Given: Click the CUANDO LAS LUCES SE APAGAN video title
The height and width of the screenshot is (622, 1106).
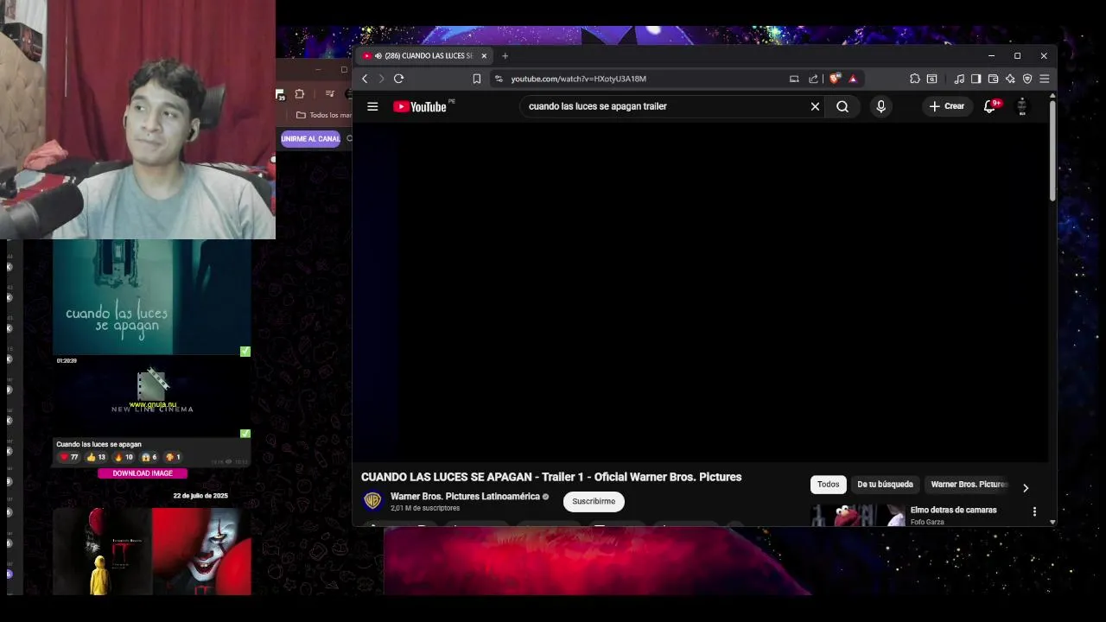Looking at the screenshot, I should [x=551, y=477].
